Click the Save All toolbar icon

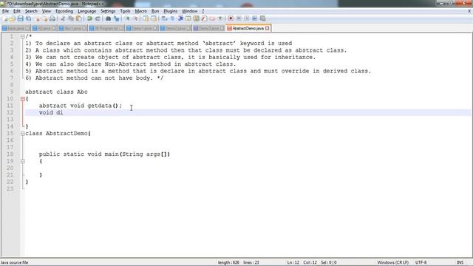[28, 18]
